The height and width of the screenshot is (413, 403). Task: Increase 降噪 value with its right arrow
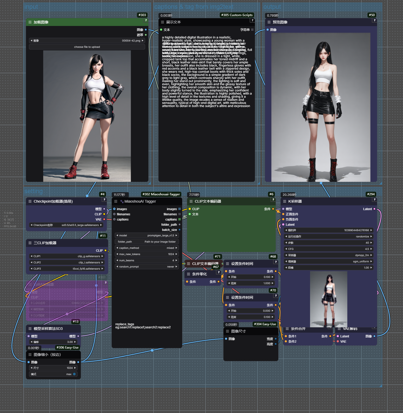click(371, 268)
